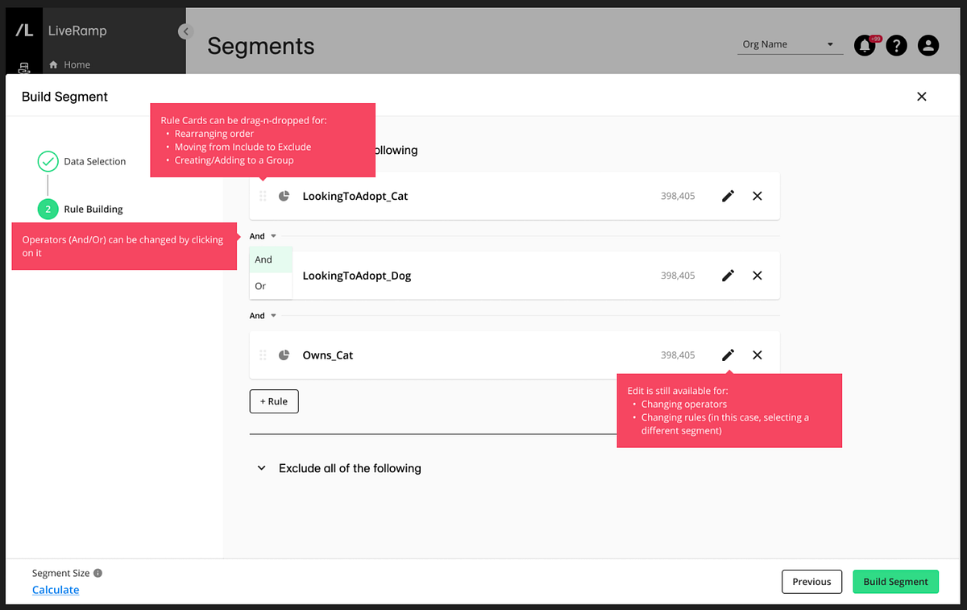Click the Previous button

[x=811, y=582]
